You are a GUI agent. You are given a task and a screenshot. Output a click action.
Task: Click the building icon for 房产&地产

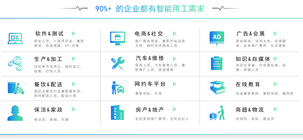(x=117, y=113)
